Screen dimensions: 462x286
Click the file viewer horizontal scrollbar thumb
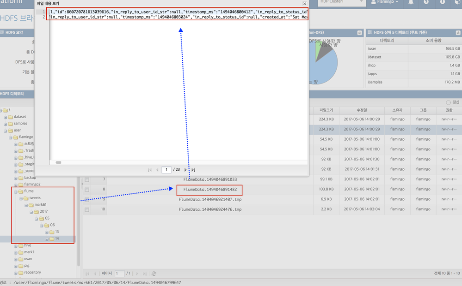[58, 162]
